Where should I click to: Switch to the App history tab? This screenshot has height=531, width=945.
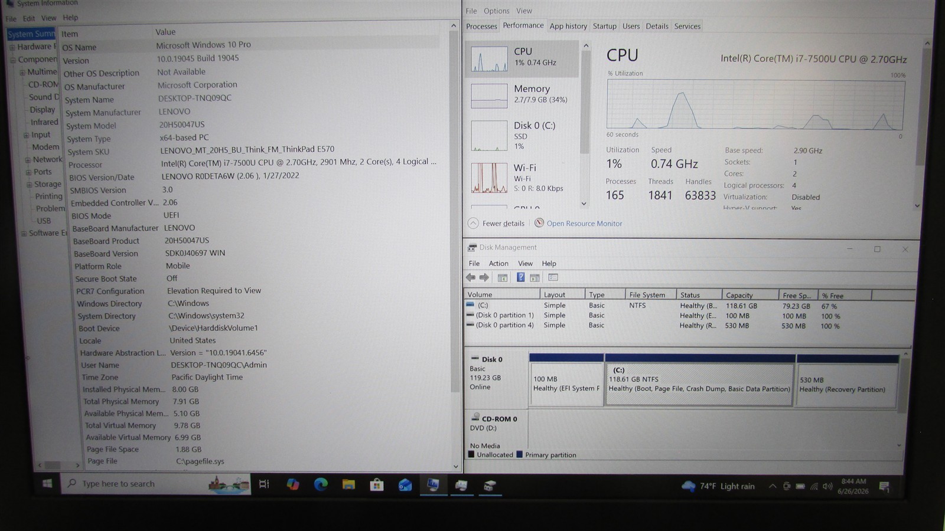pyautogui.click(x=568, y=26)
